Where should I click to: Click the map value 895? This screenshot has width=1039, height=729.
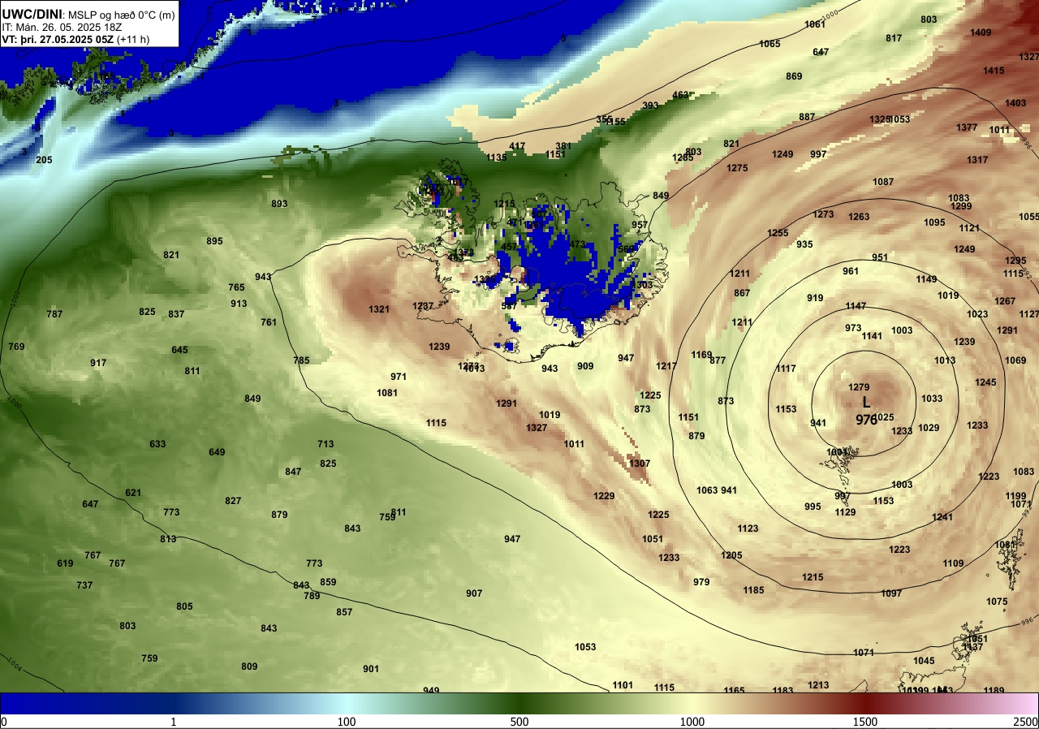click(x=214, y=241)
